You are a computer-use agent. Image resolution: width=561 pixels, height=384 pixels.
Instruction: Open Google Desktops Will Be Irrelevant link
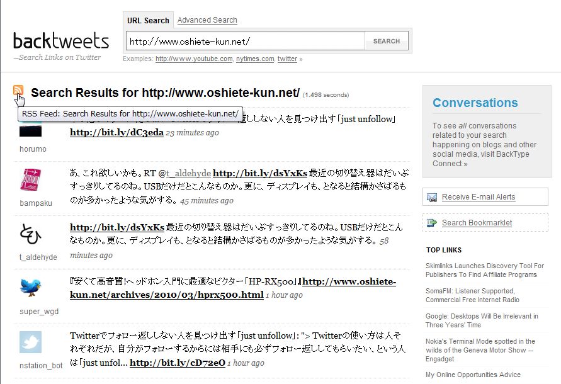(482, 320)
